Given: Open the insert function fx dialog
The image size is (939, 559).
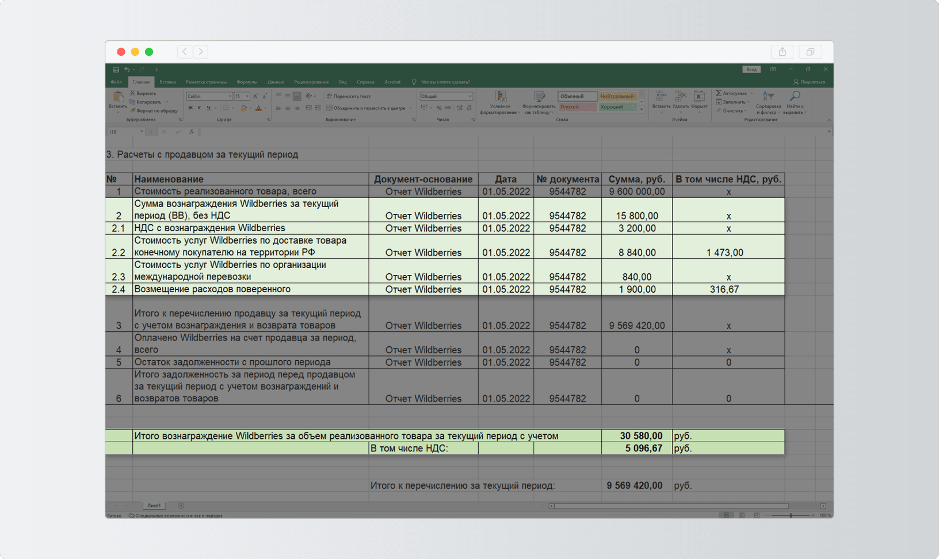Looking at the screenshot, I should coord(192,132).
